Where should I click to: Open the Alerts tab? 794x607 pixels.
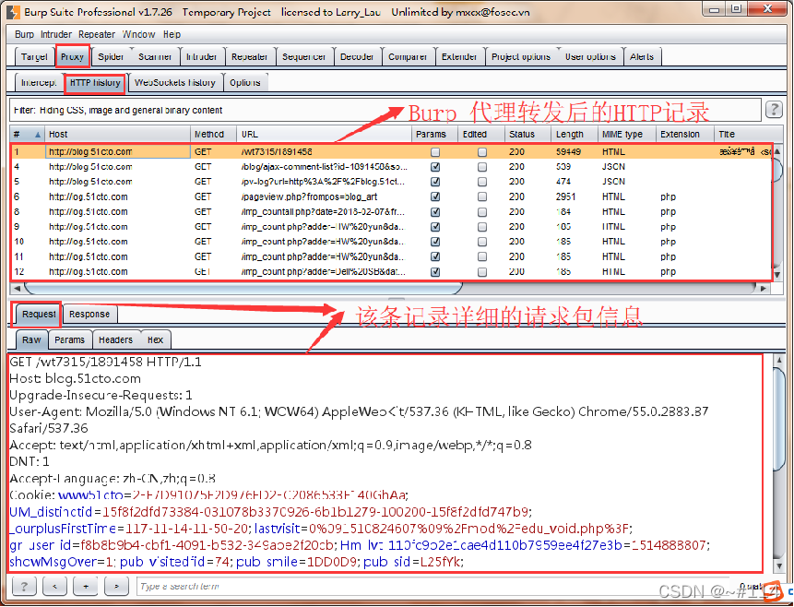(642, 57)
